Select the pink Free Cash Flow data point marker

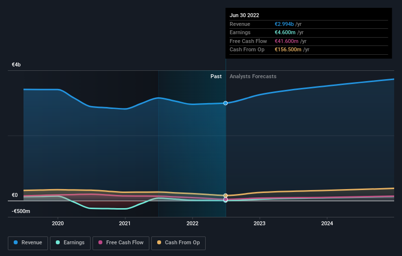click(225, 199)
